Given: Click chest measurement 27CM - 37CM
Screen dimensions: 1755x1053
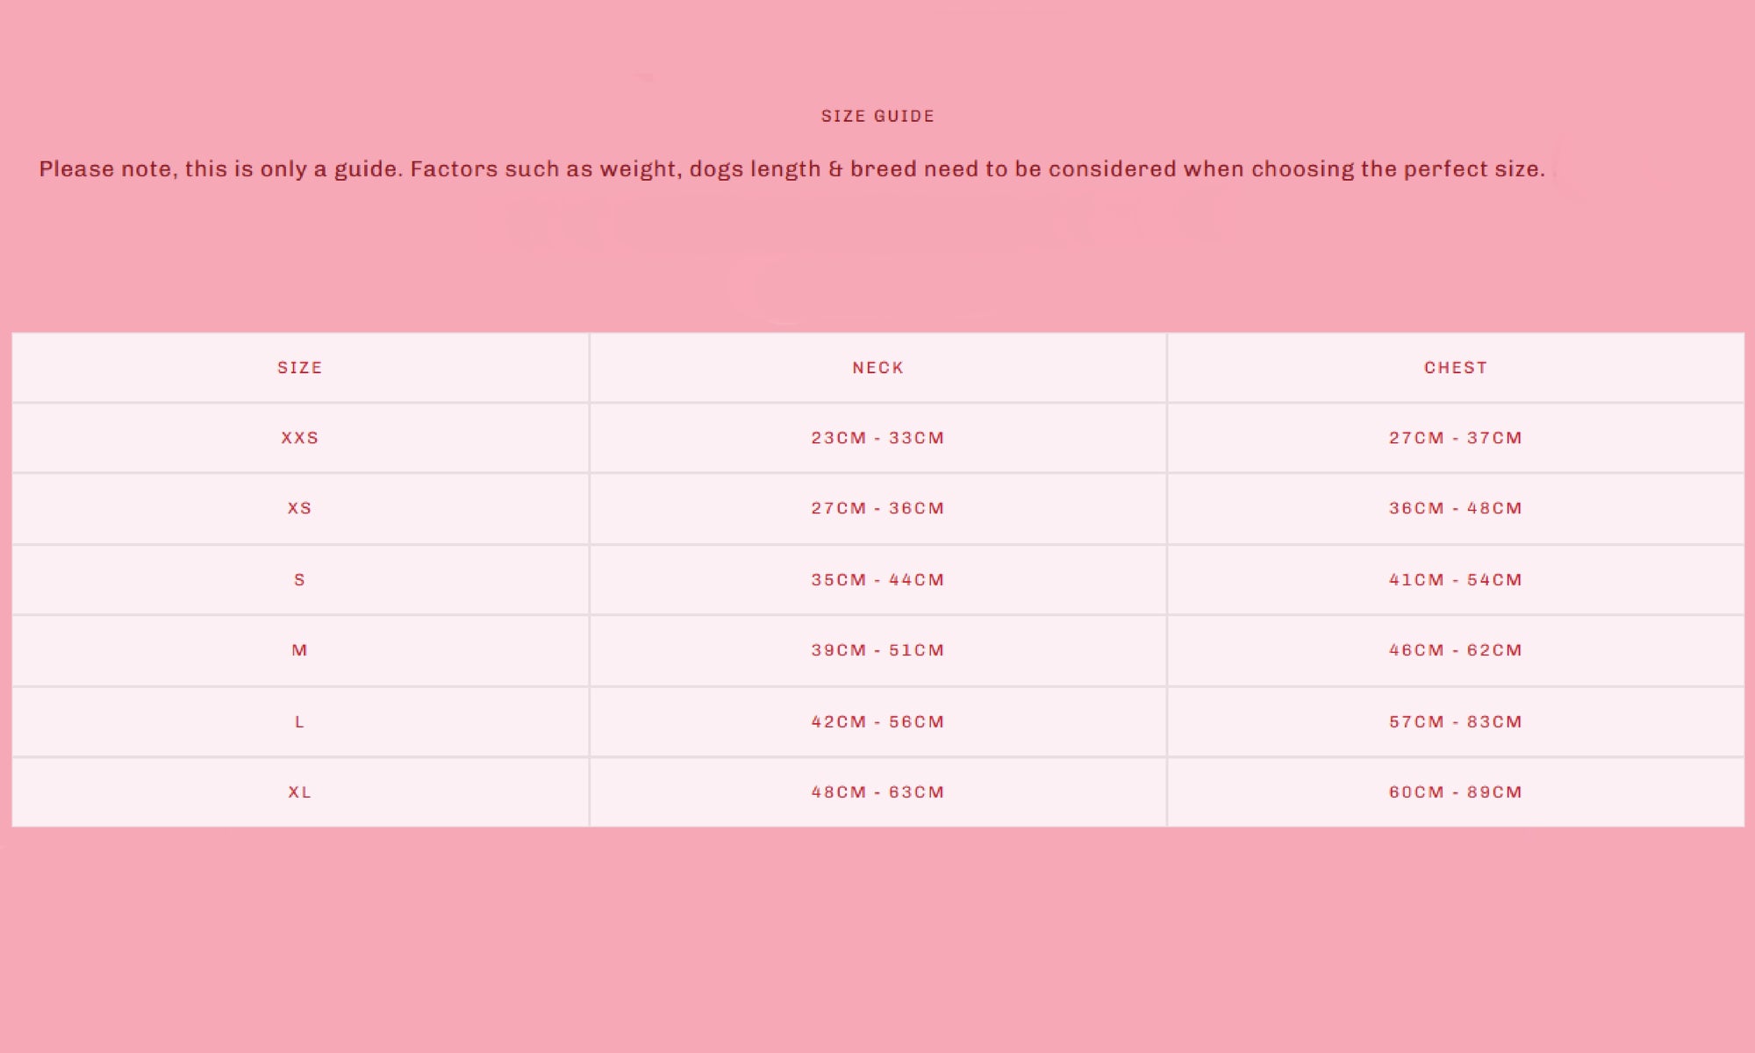Looking at the screenshot, I should click(1455, 438).
